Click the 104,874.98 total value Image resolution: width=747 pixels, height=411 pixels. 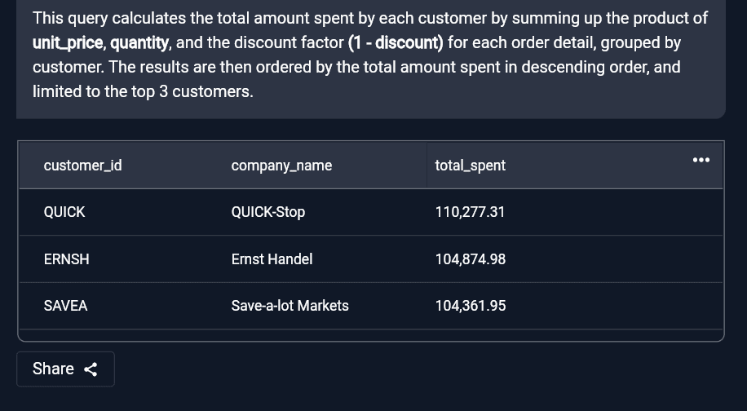tap(470, 259)
